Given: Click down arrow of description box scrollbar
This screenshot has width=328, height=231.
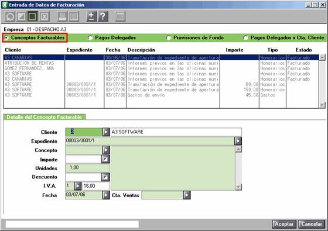Looking at the screenshot, I should 238,187.
